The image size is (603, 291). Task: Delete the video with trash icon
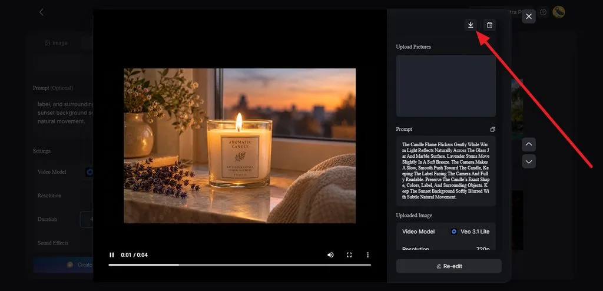[489, 25]
